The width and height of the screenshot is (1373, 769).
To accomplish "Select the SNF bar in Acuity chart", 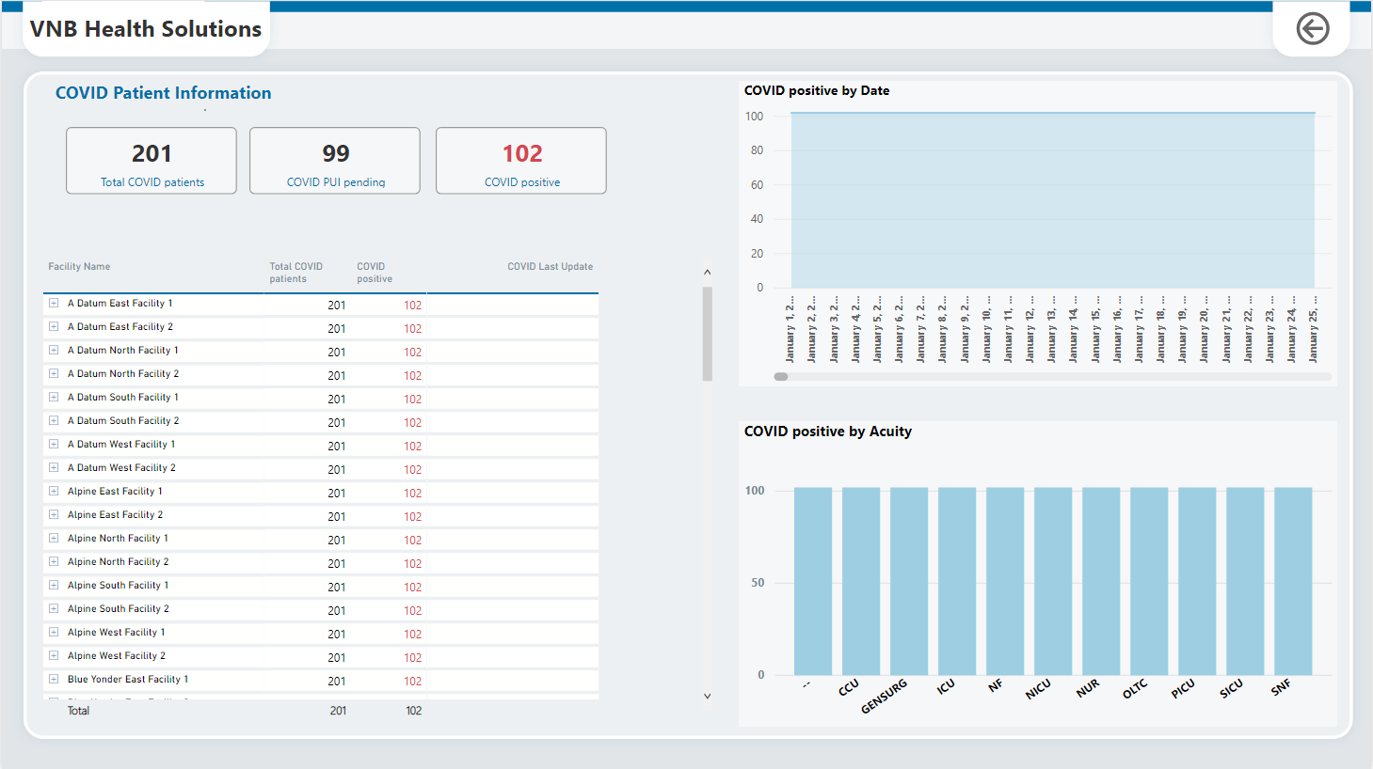I will click(1293, 581).
